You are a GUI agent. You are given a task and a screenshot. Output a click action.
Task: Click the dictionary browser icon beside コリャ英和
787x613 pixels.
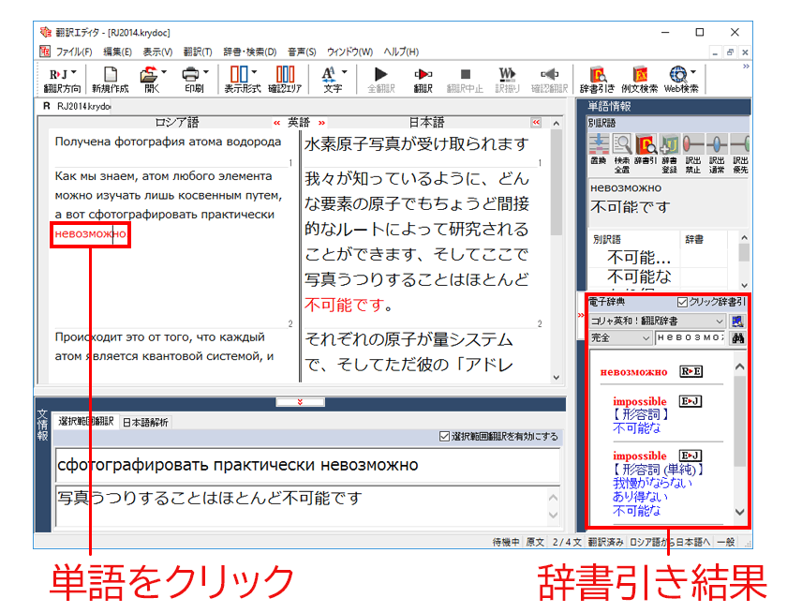pyautogui.click(x=737, y=321)
